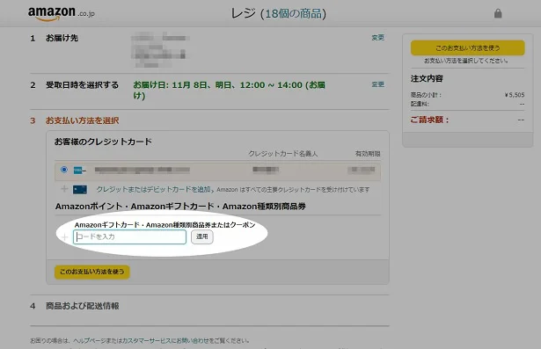
Task: Click 変更 link for delivery time section
Action: pyautogui.click(x=377, y=84)
